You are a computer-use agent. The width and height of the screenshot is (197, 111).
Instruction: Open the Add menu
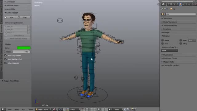[23, 109]
